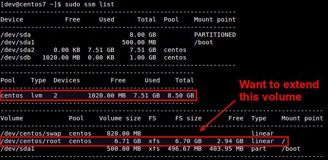The width and height of the screenshot is (328, 160).
Task: Select the '7.51 GB' used value of /dev/sda2
Action: click(101, 50)
